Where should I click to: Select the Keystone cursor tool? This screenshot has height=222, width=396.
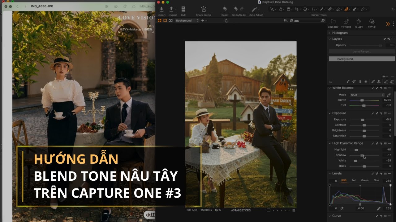(313, 9)
